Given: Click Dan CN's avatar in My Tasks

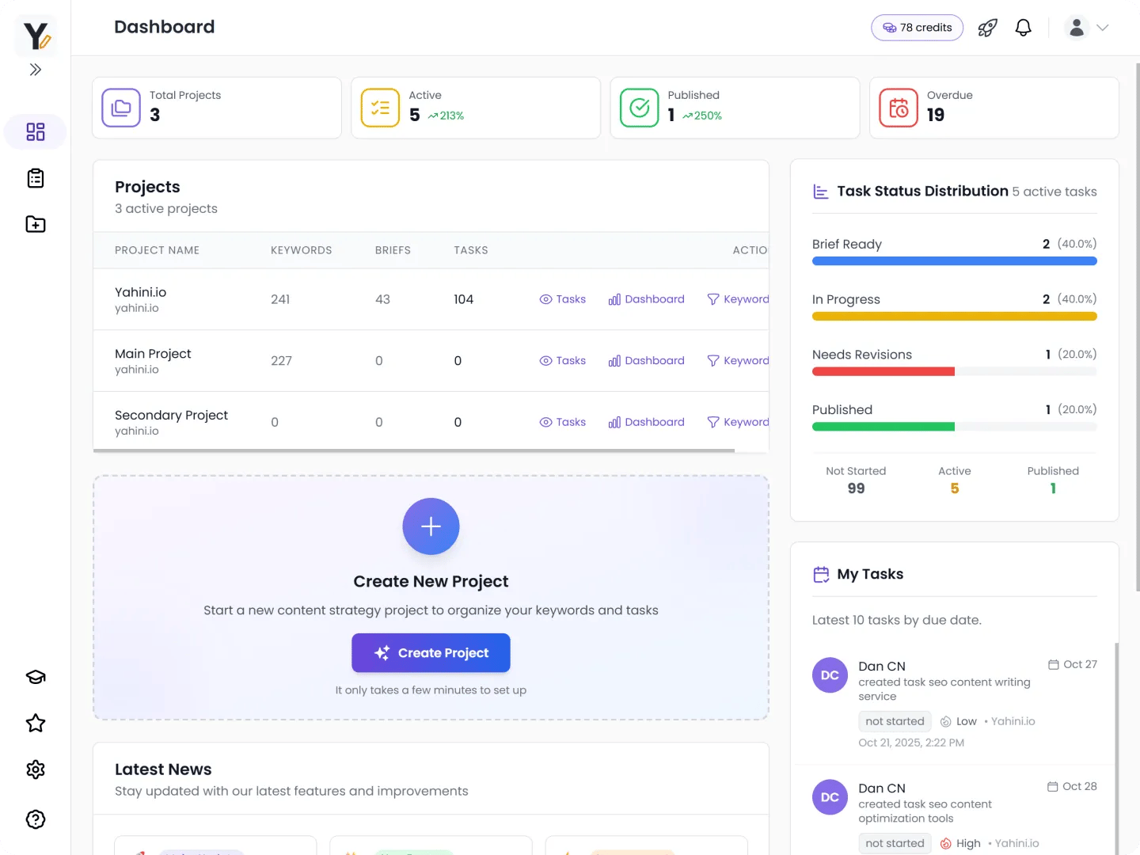Looking at the screenshot, I should [x=830, y=674].
